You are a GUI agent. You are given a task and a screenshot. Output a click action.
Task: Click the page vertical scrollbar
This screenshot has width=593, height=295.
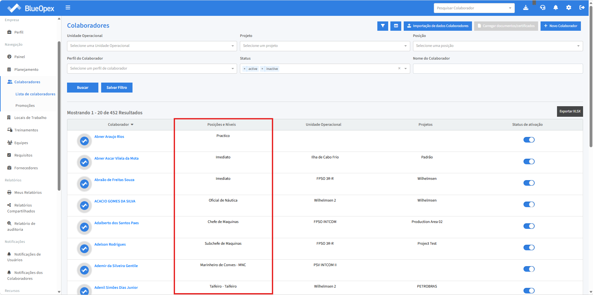(591, 76)
